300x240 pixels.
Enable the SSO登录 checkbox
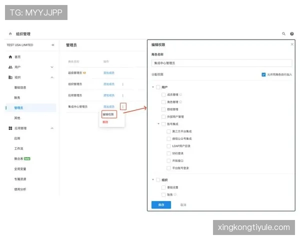(168, 153)
